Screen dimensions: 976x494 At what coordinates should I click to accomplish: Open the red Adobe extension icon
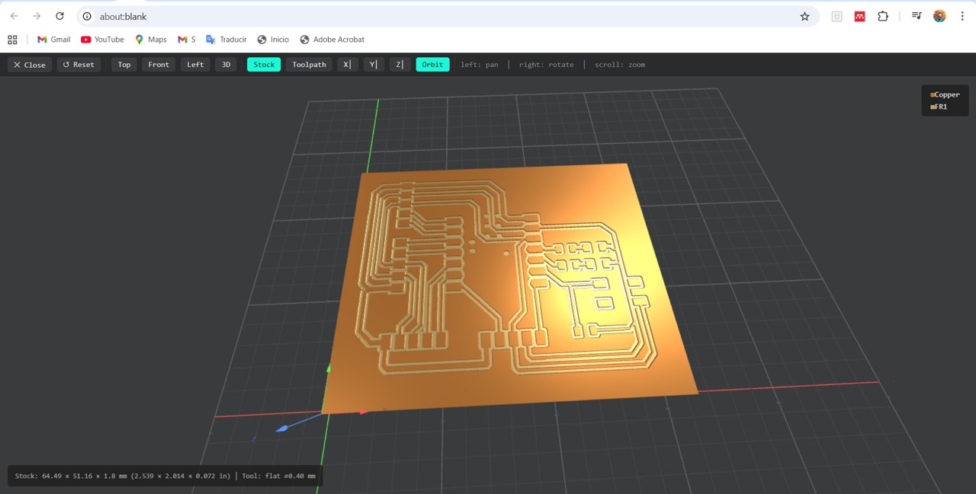pyautogui.click(x=859, y=16)
